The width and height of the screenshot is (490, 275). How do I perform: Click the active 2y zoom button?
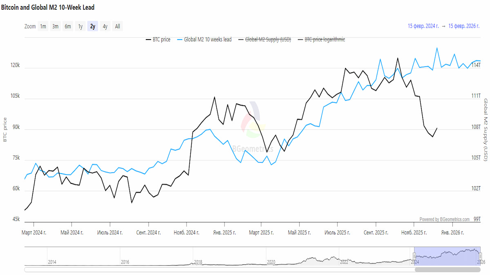click(x=93, y=26)
